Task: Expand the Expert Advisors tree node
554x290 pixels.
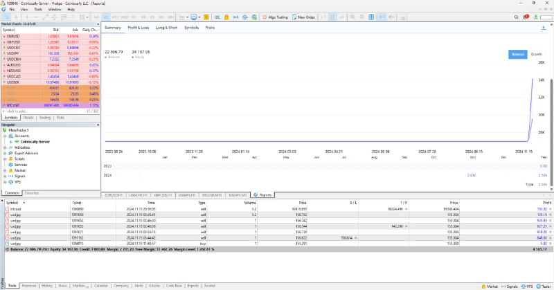Action: 5,153
